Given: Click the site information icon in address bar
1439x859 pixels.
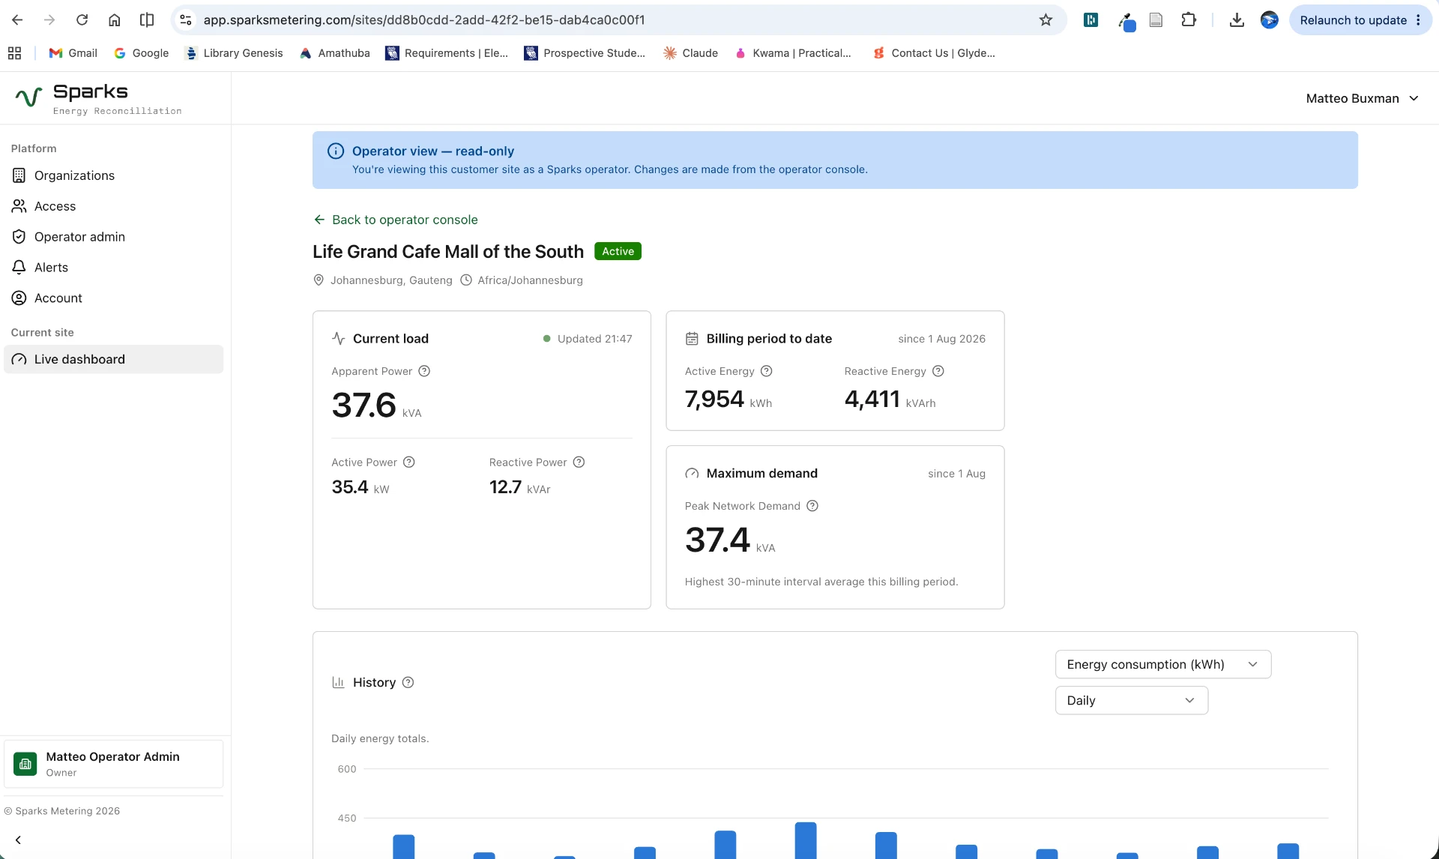Looking at the screenshot, I should click(x=186, y=20).
